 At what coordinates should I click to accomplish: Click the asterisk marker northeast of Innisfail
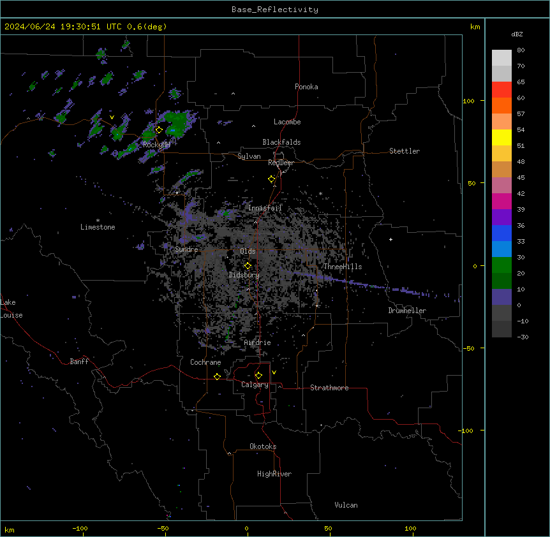point(320,193)
